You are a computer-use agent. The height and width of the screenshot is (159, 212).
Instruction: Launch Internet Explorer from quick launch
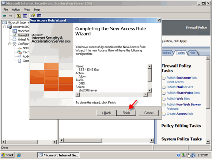[x=19, y=155]
